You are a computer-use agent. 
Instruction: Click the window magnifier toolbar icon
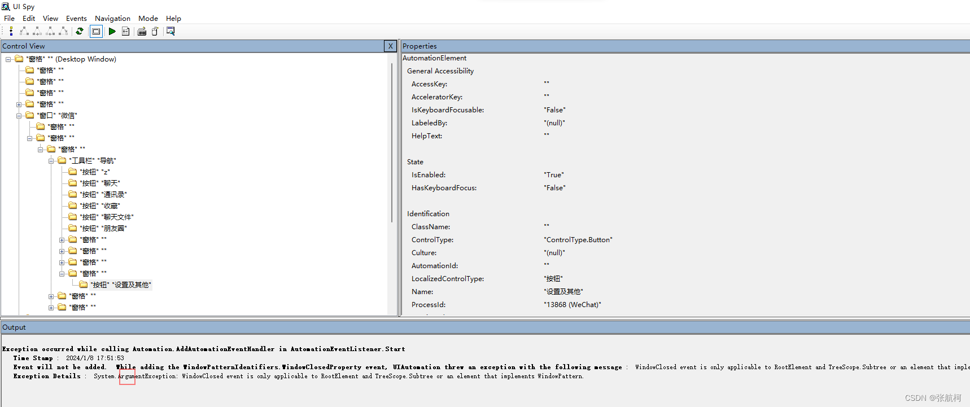point(171,32)
